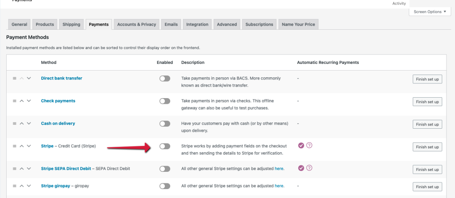
Task: Click purple checkmark icon for Stripe SEPA
Action: coord(301,168)
